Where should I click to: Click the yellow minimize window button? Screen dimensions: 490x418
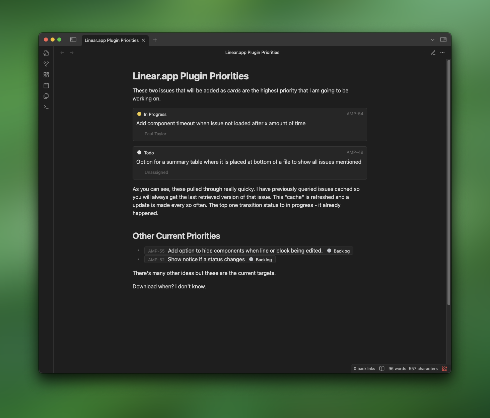(53, 40)
